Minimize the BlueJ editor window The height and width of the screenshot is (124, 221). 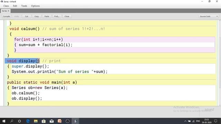coord(202,1)
